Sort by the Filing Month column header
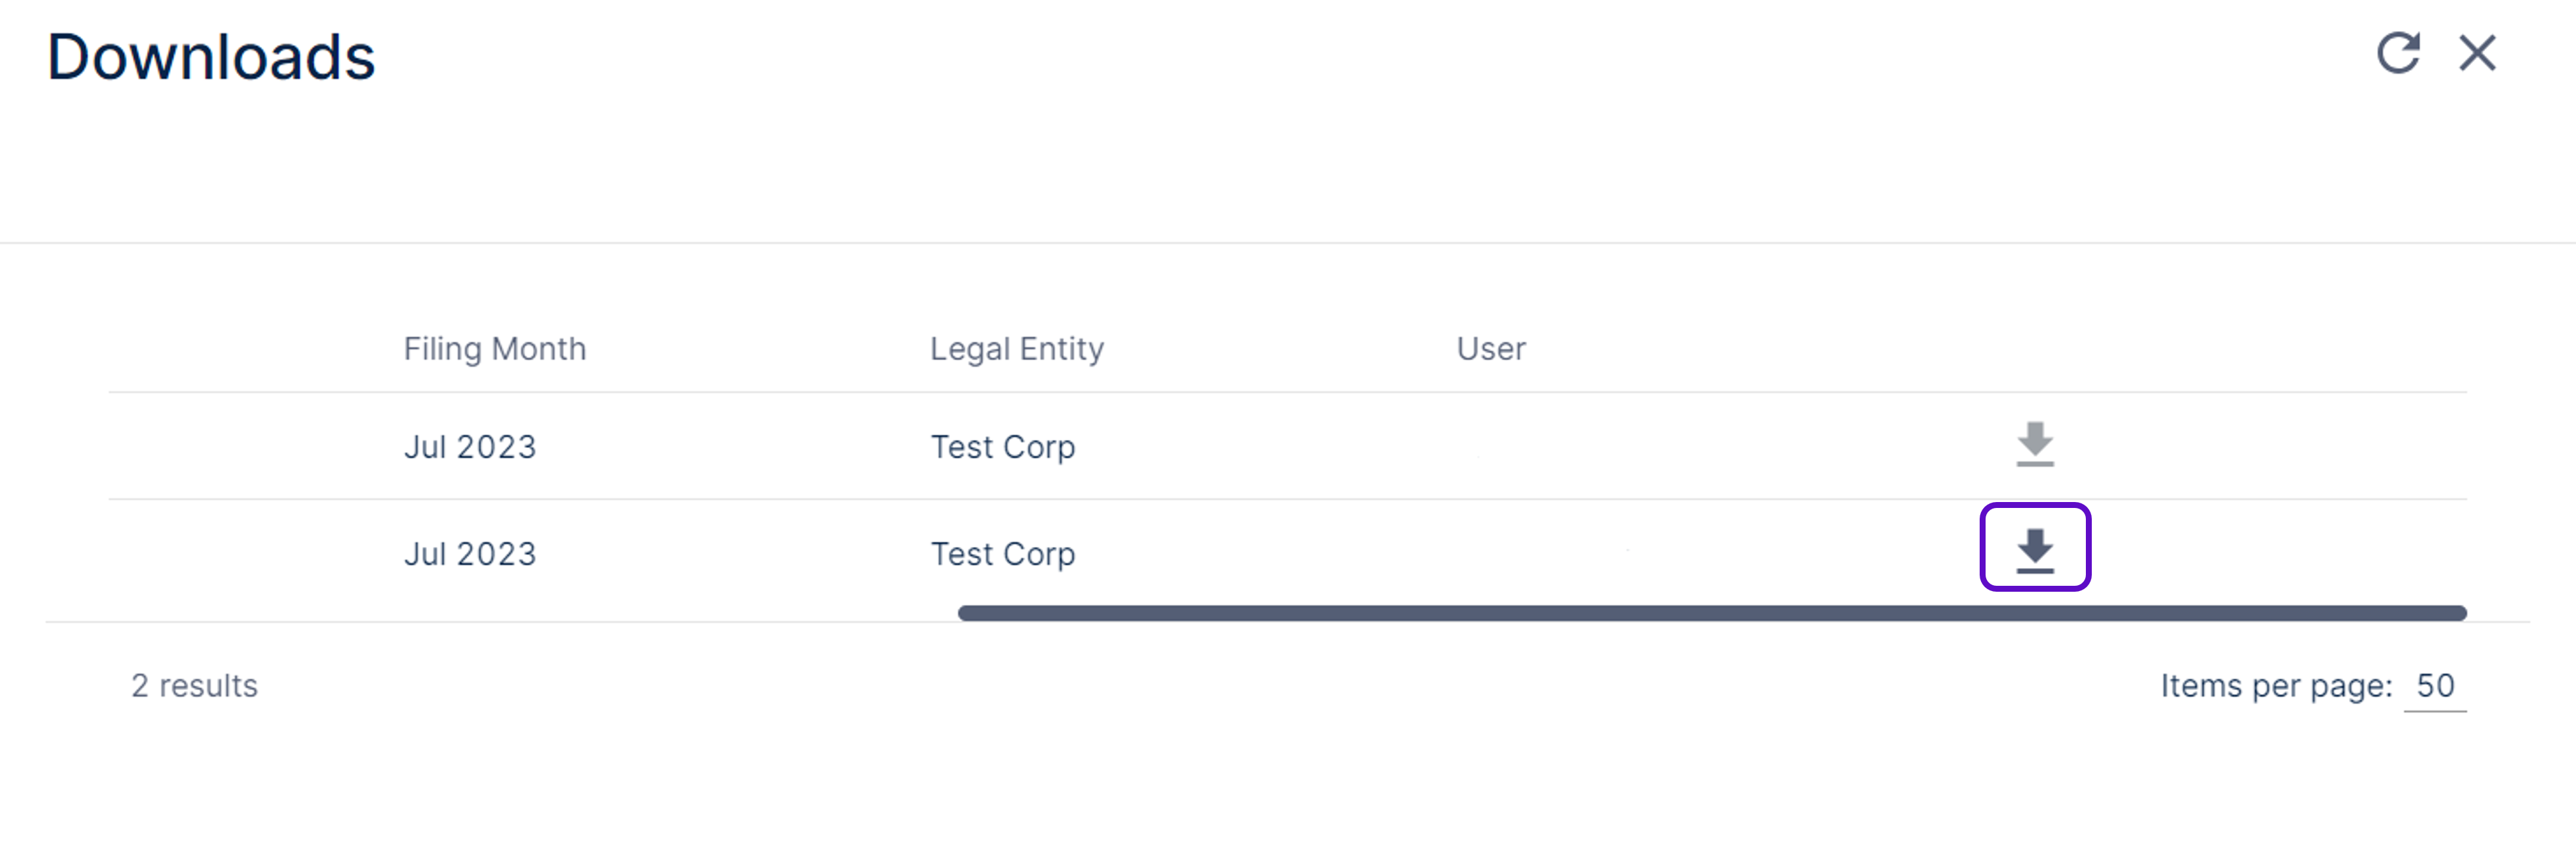 coord(494,349)
